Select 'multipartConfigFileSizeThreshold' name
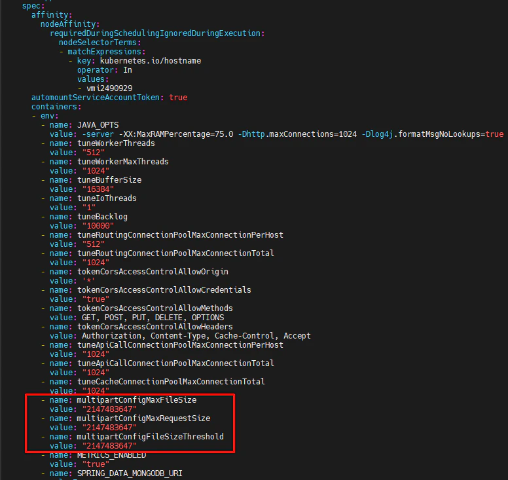The width and height of the screenshot is (508, 480). (x=151, y=437)
